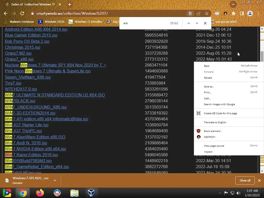Click the browser forward arrow
The height and width of the screenshot is (198, 264).
(x=14, y=13)
